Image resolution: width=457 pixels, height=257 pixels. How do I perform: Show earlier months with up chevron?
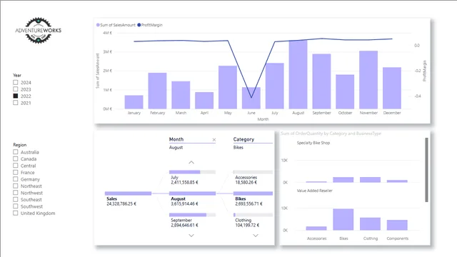point(191,162)
